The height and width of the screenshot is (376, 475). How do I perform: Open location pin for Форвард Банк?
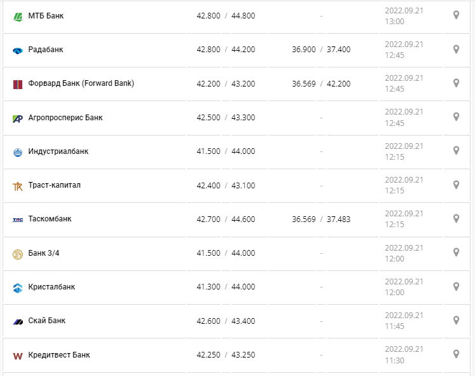(456, 83)
